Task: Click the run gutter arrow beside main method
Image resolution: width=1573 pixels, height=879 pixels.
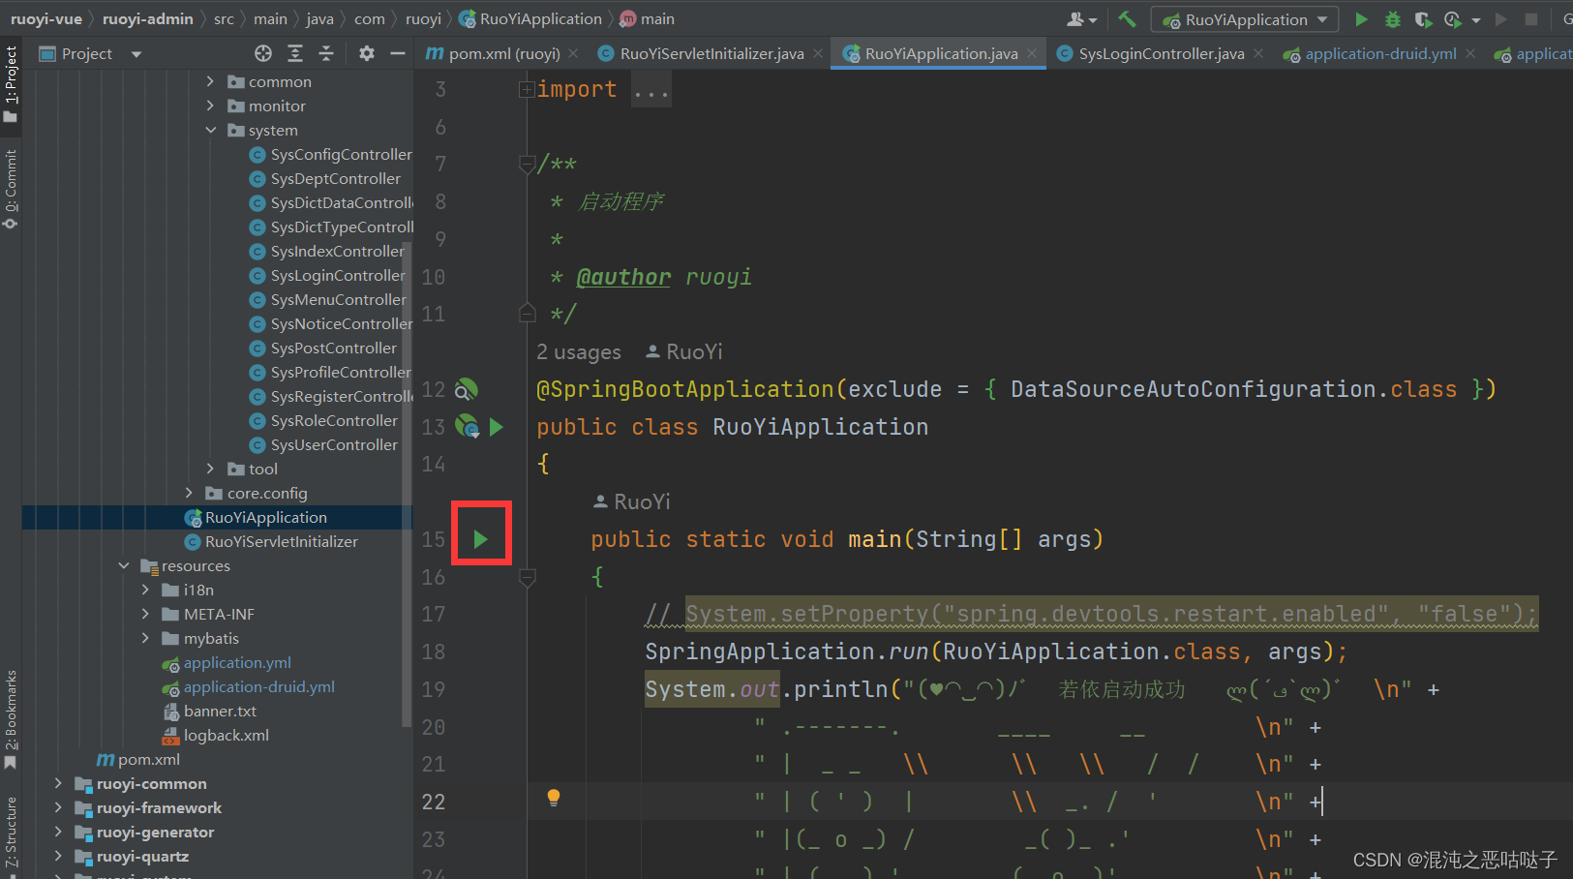Action: coord(481,539)
